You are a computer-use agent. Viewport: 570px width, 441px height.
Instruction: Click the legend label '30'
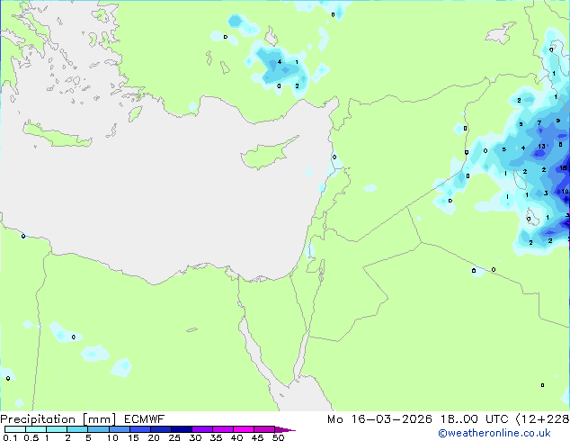(195, 437)
